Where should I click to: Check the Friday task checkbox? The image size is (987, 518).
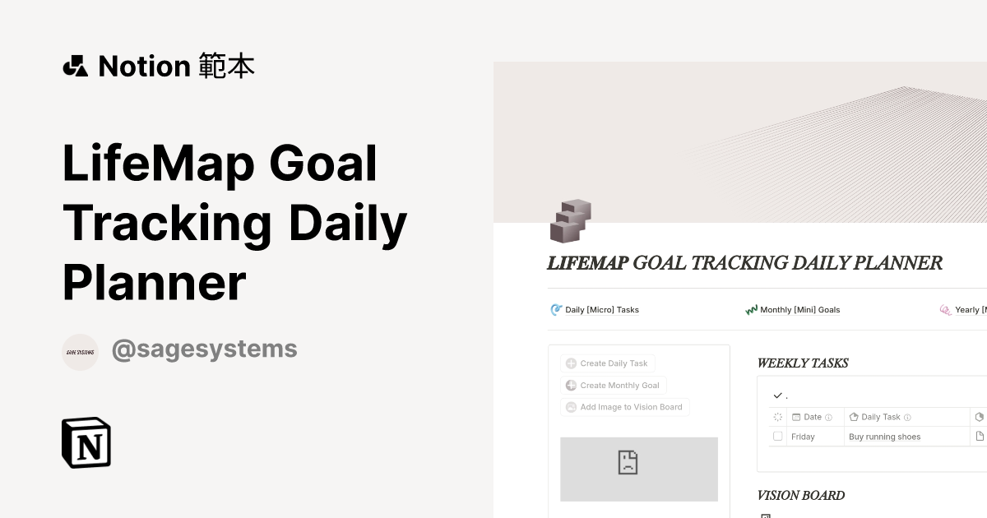coord(777,436)
